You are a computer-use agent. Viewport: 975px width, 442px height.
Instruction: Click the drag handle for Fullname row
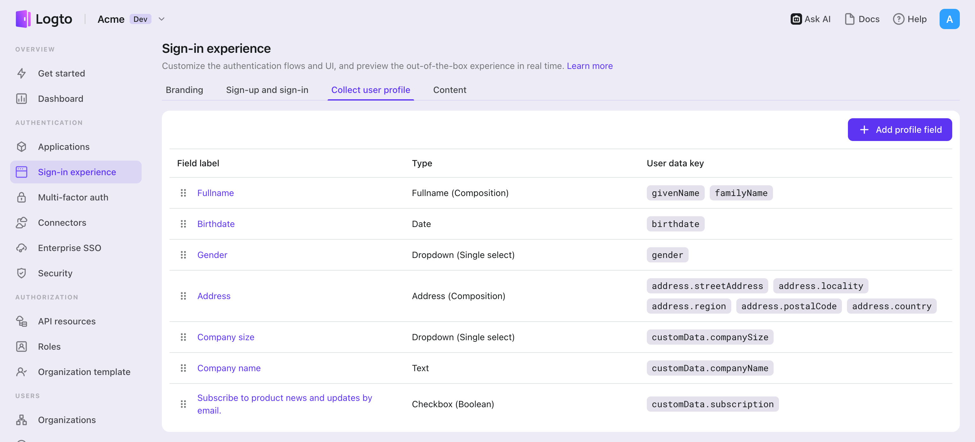click(x=183, y=193)
